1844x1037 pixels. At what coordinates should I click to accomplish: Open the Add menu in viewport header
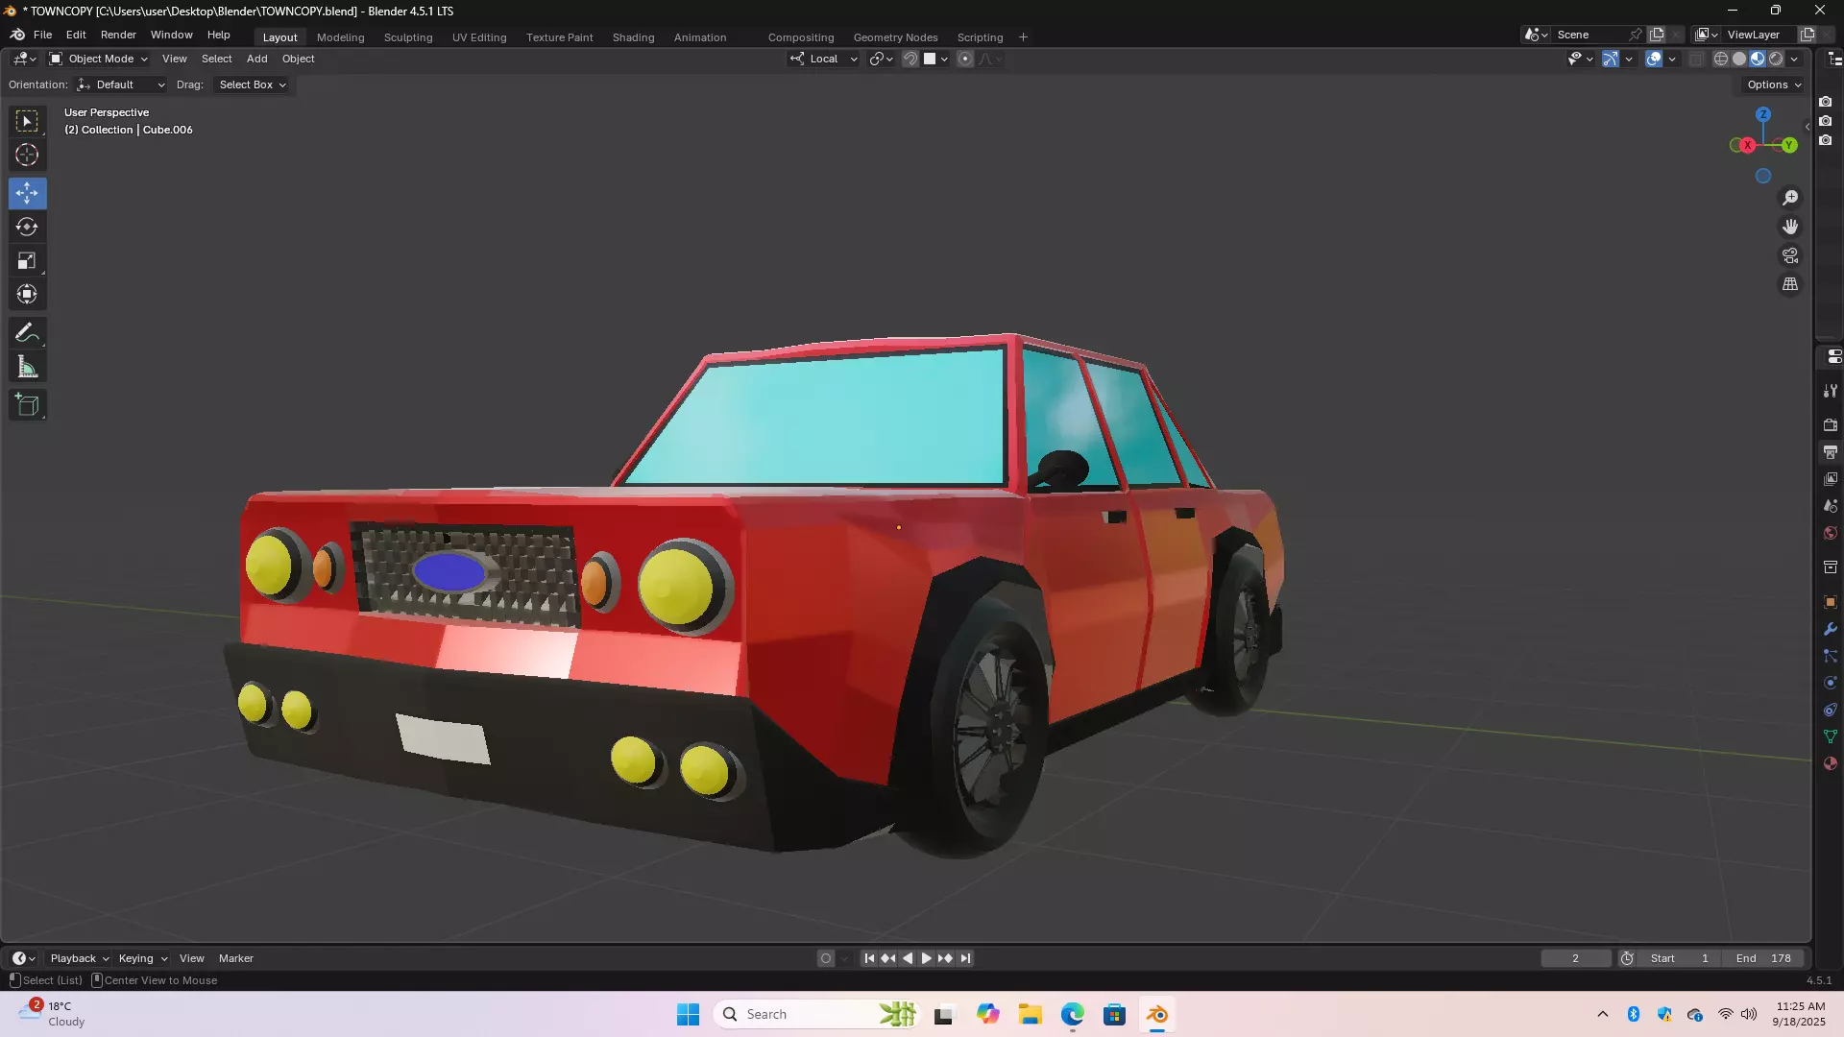(x=256, y=59)
